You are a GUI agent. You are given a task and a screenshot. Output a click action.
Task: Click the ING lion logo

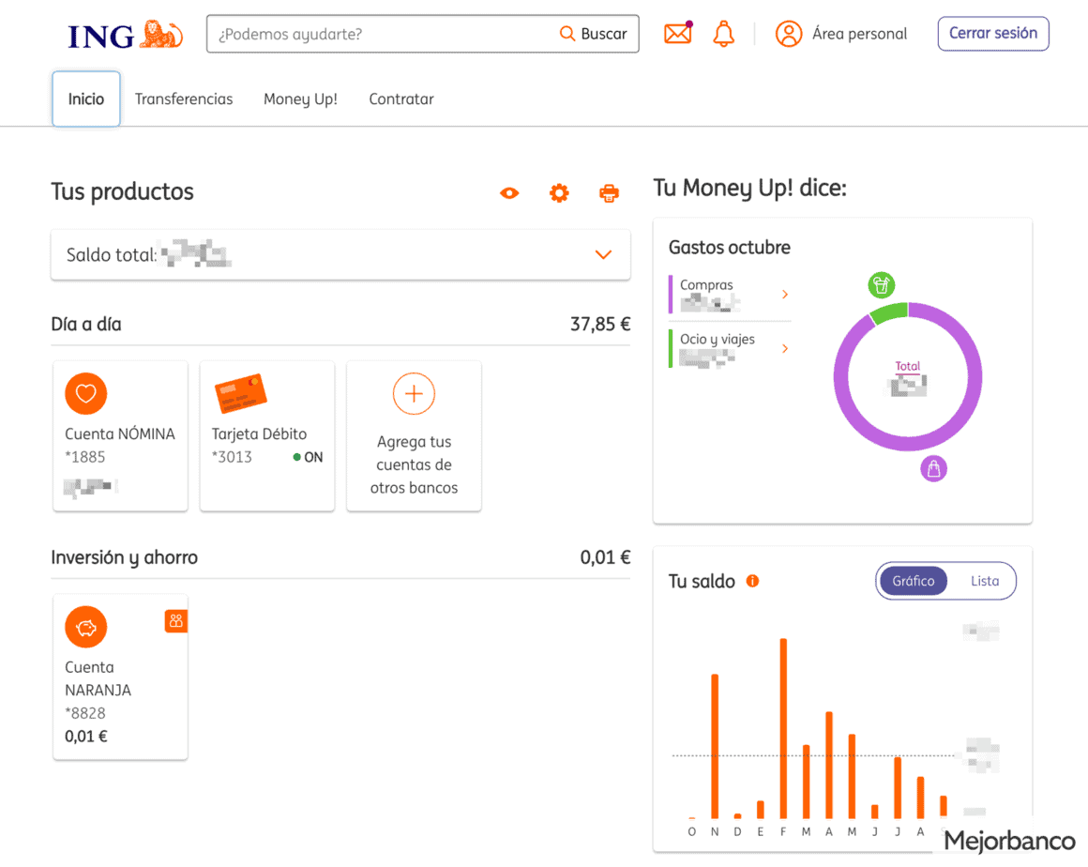(x=126, y=35)
